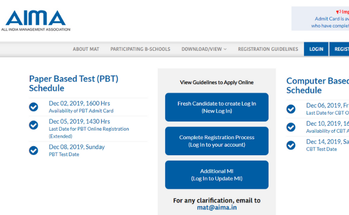Click Complete Registration Process button
Image resolution: width=349 pixels, height=215 pixels.
point(217,141)
